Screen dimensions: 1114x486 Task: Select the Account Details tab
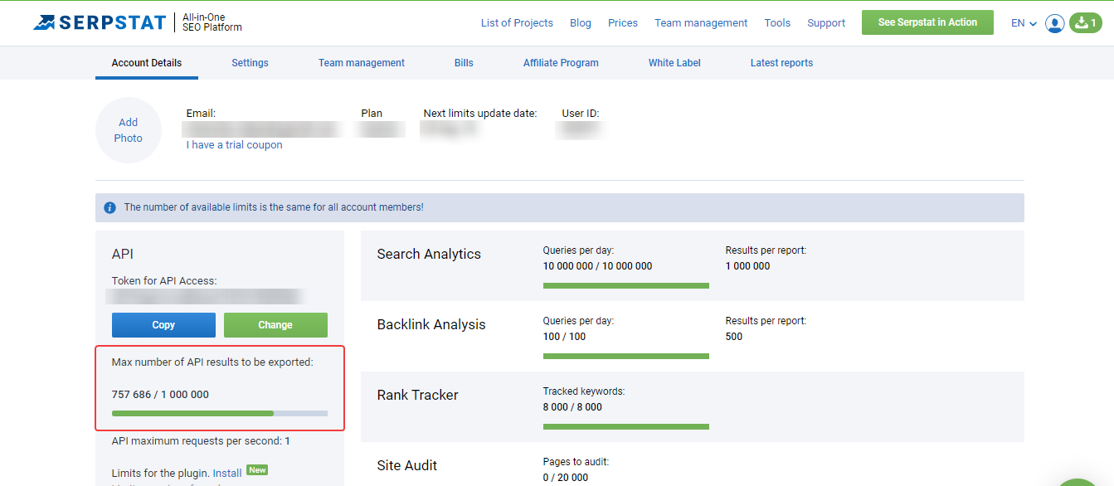click(x=147, y=63)
